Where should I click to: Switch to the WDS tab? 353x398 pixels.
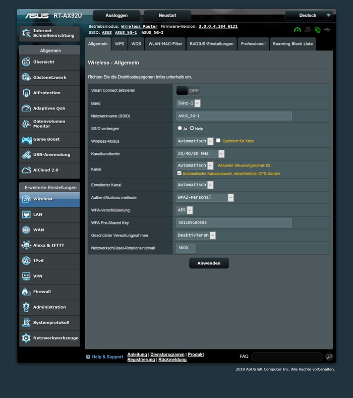(x=136, y=44)
